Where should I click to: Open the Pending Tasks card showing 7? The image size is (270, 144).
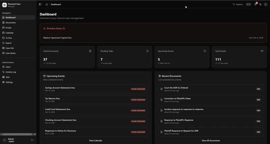[125, 57]
